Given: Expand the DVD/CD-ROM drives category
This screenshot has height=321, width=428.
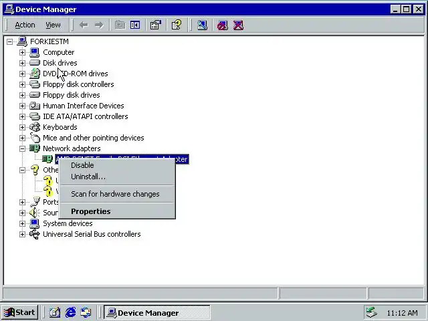Looking at the screenshot, I should pos(22,74).
